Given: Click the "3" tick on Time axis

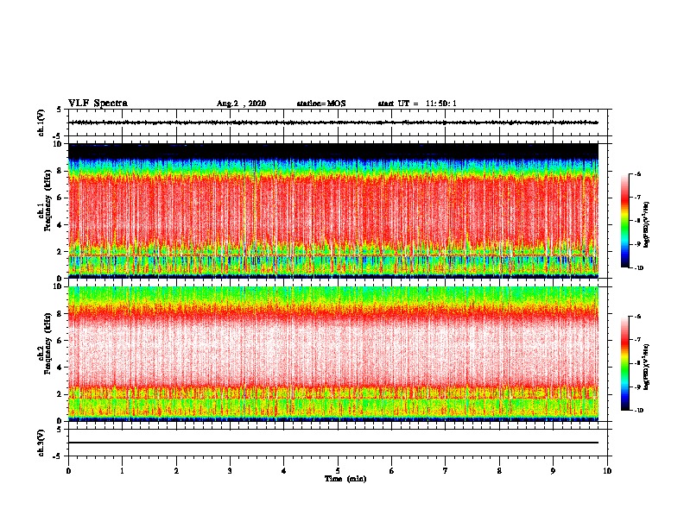Looking at the screenshot, I should coord(230,470).
